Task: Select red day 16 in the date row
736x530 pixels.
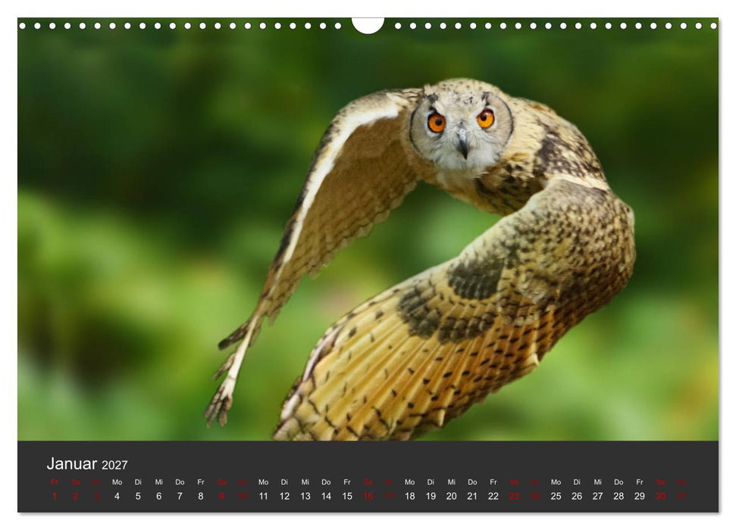Action: [368, 496]
